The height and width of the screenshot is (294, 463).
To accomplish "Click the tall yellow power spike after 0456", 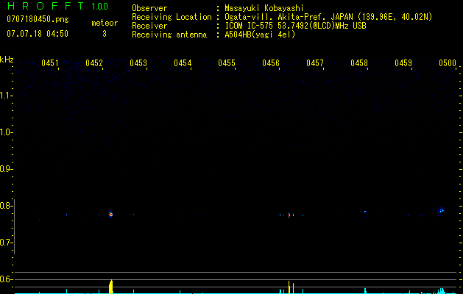I will point(289,287).
